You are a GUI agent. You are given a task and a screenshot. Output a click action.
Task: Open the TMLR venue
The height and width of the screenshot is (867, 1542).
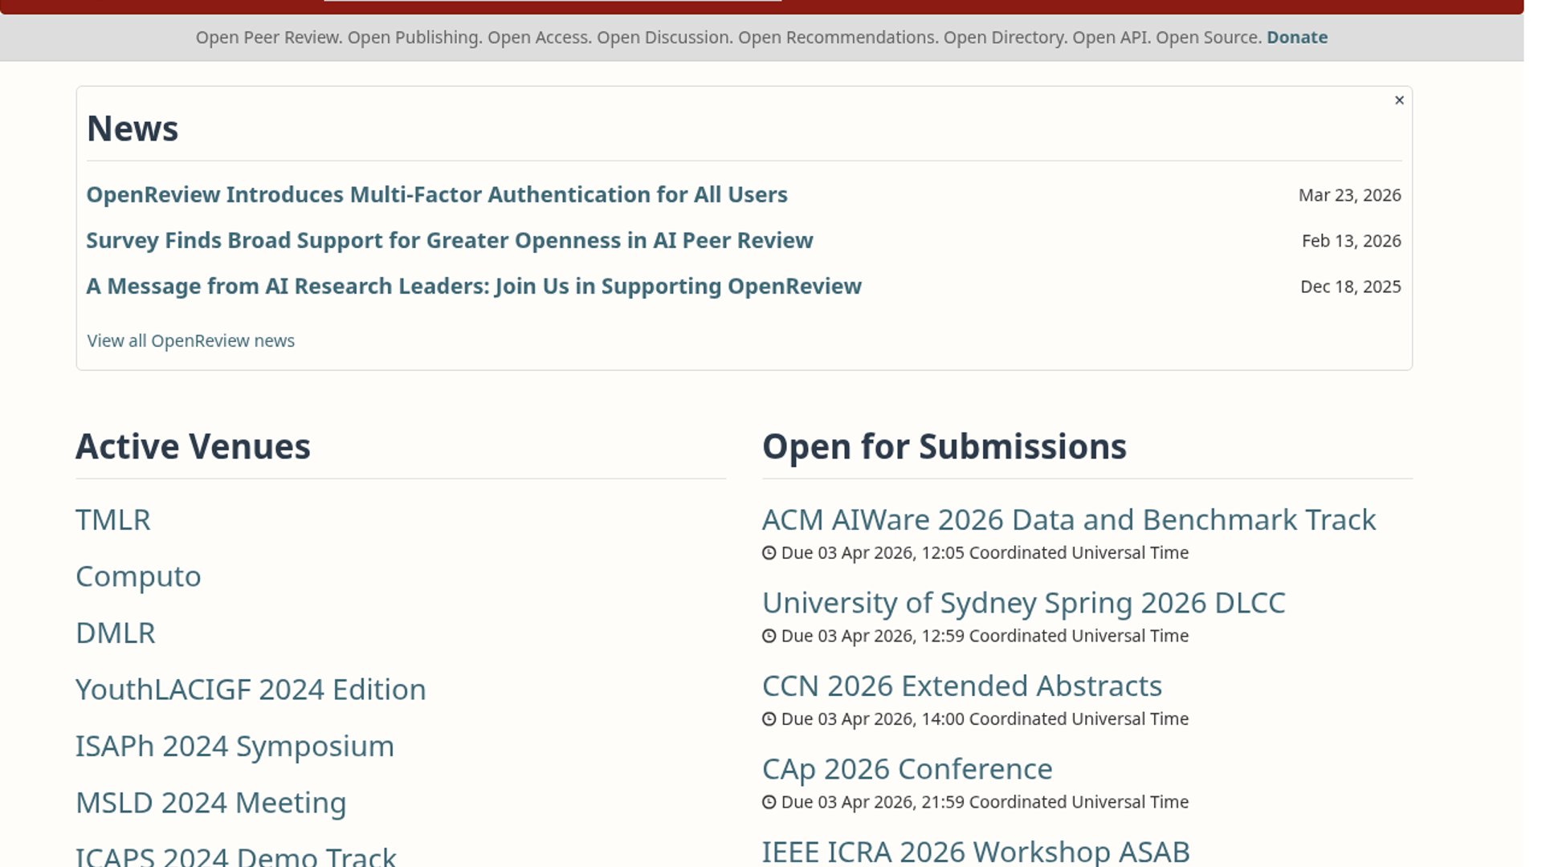112,520
